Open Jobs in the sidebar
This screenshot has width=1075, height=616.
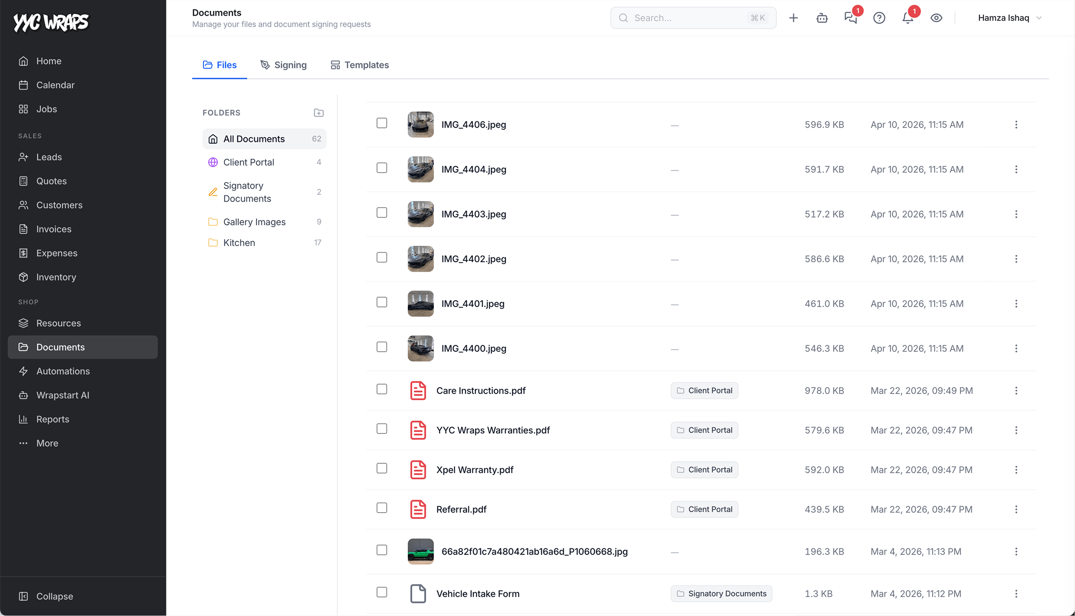(83, 109)
